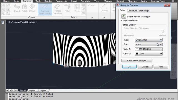Close the Analysis Options dialog
The image size is (178, 100).
pyautogui.click(x=167, y=5)
